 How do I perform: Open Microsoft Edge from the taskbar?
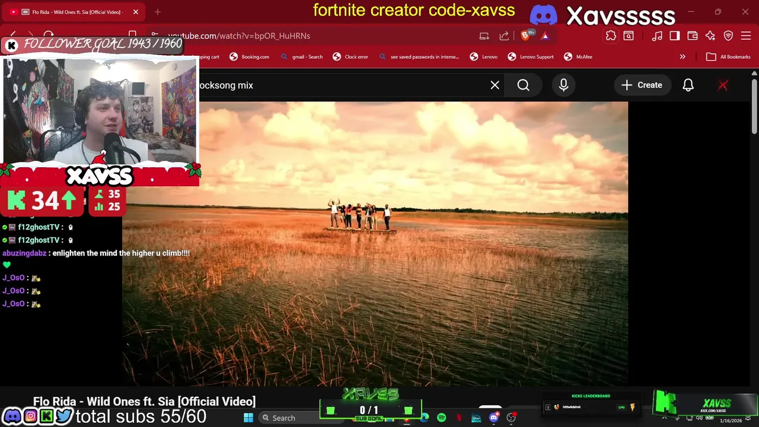click(425, 418)
